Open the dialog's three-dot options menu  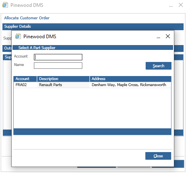coord(158,38)
